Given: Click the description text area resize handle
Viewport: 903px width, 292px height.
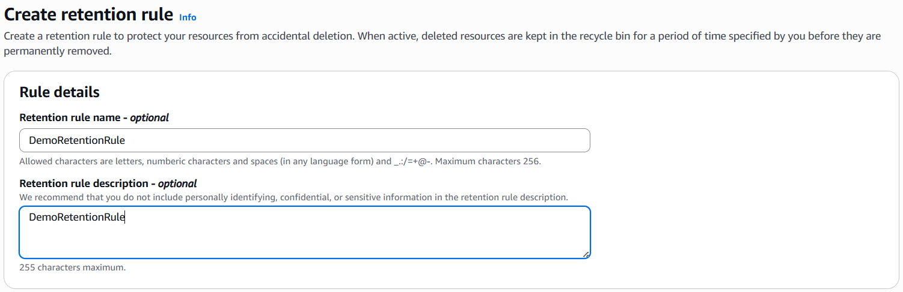Looking at the screenshot, I should (x=586, y=254).
